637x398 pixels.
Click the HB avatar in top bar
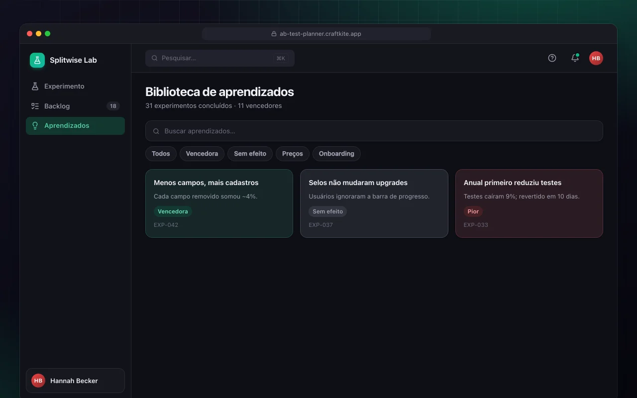(596, 58)
